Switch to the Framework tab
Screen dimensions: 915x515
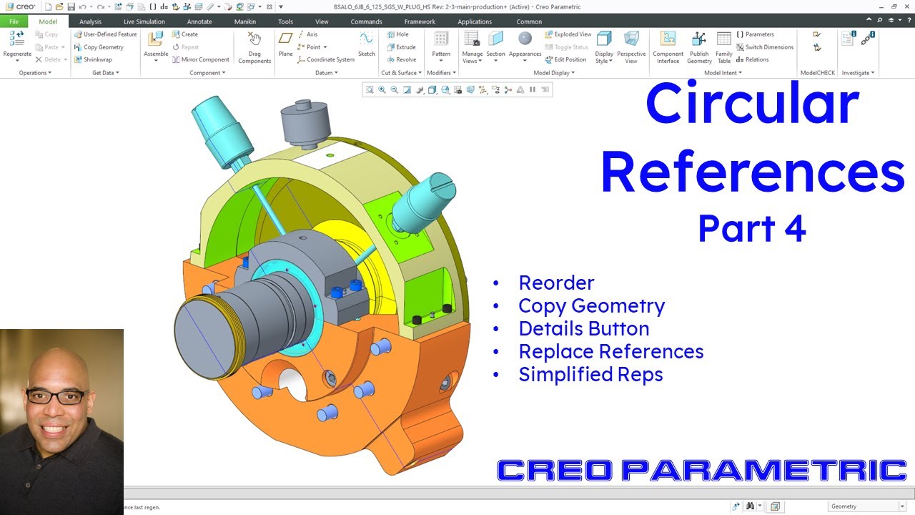pyautogui.click(x=420, y=21)
